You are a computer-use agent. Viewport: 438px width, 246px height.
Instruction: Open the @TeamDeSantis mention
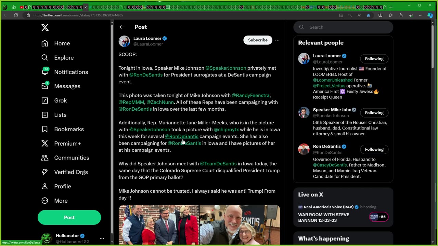pyautogui.click(x=218, y=164)
